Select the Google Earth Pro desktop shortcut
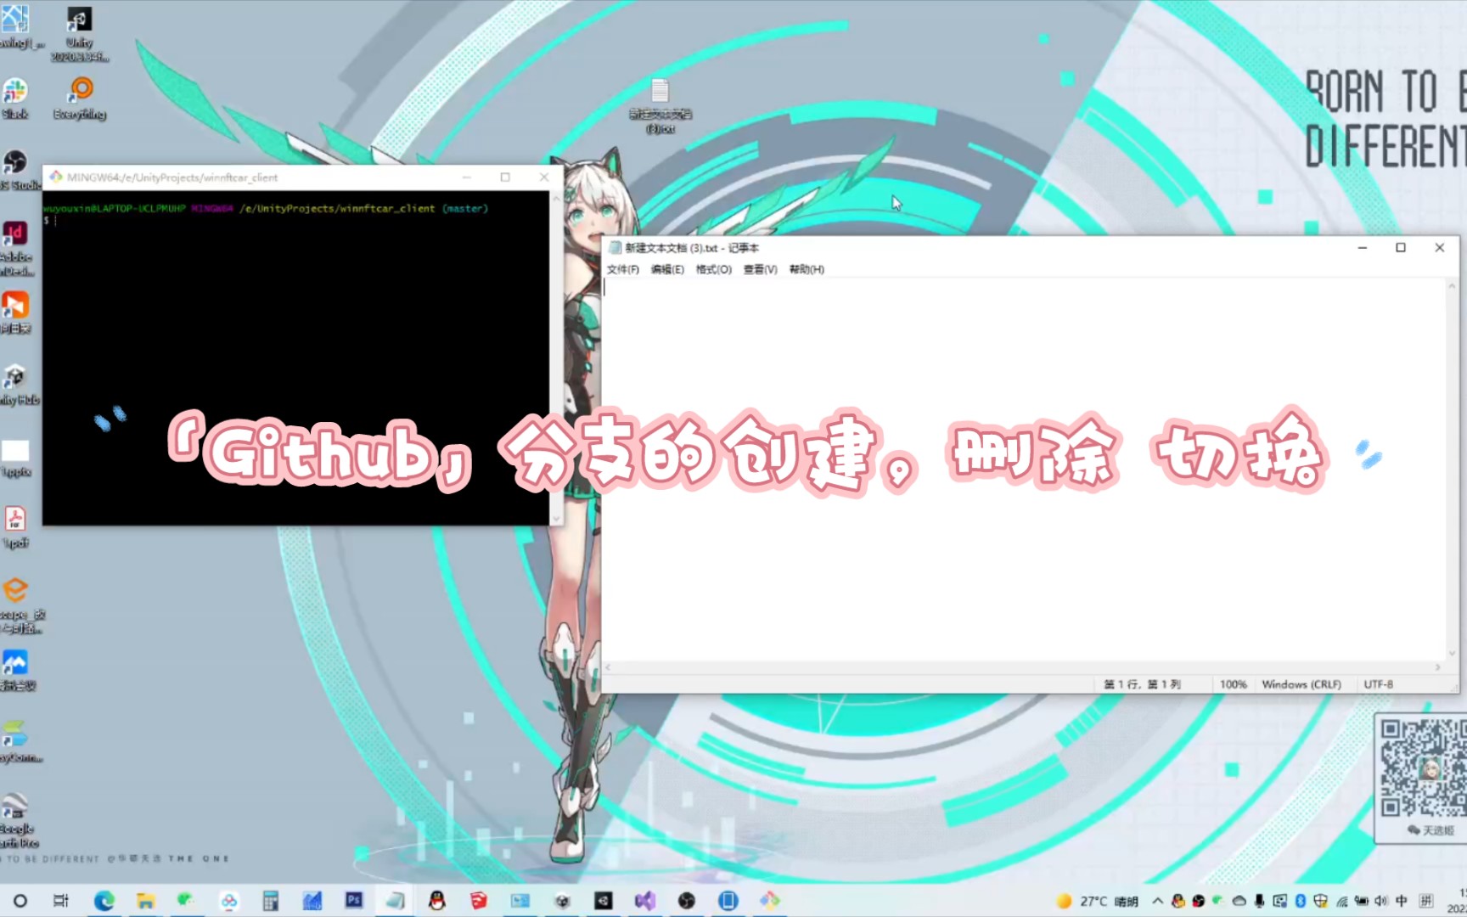Viewport: 1467px width, 917px height. [17, 821]
